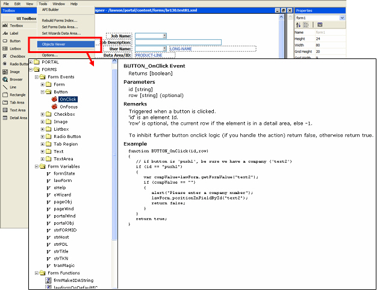
Task: Select the strHost variable
Action: (61, 237)
